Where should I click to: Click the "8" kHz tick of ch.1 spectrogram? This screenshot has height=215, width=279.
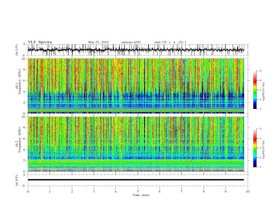tap(25, 70)
